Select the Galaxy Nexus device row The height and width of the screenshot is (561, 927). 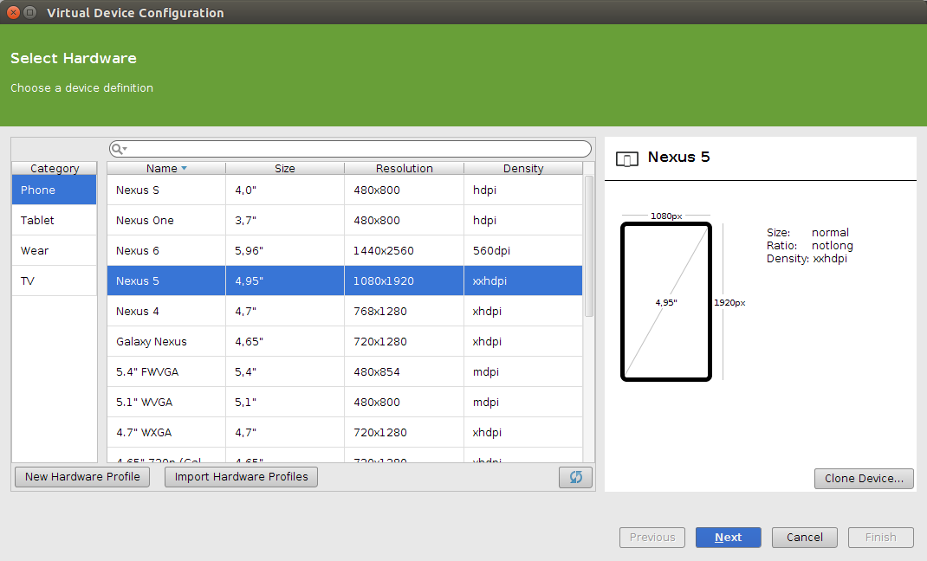pyautogui.click(x=345, y=341)
